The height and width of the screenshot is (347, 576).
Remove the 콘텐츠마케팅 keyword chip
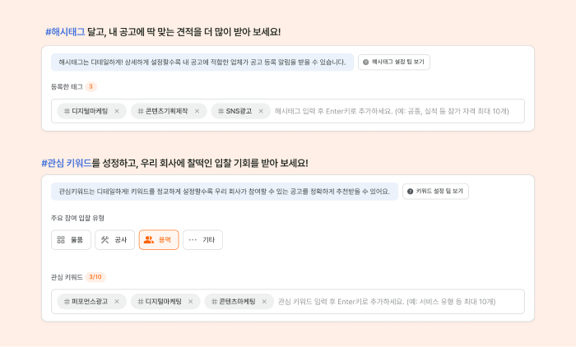coord(264,302)
